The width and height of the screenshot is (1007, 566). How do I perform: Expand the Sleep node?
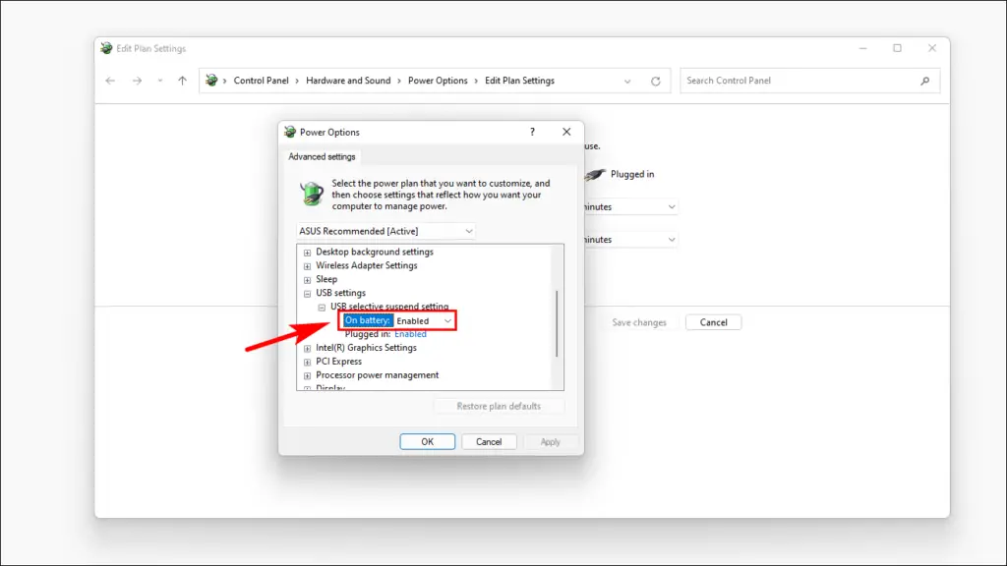(x=307, y=280)
